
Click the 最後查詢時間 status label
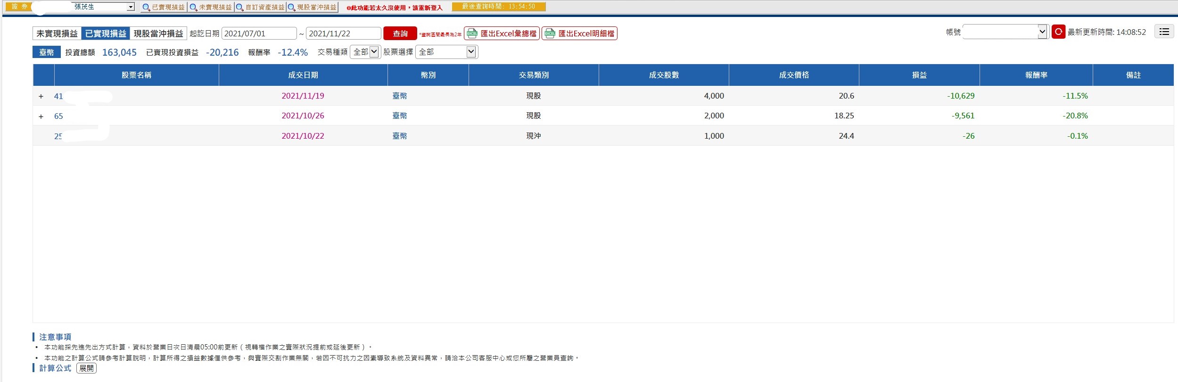click(499, 7)
